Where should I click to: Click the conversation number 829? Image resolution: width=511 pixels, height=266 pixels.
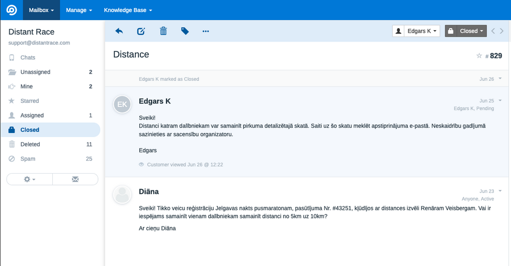[496, 56]
